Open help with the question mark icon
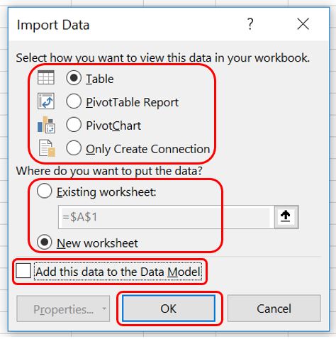Viewport: 336px width, 339px height. pos(250,24)
